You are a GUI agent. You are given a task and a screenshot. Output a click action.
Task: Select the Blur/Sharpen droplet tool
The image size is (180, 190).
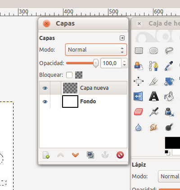[x=138, y=128]
